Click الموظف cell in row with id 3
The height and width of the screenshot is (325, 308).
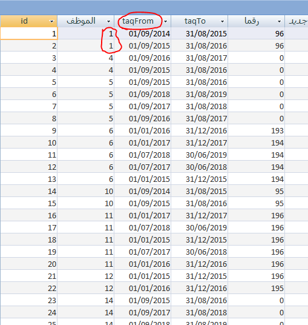point(86,58)
